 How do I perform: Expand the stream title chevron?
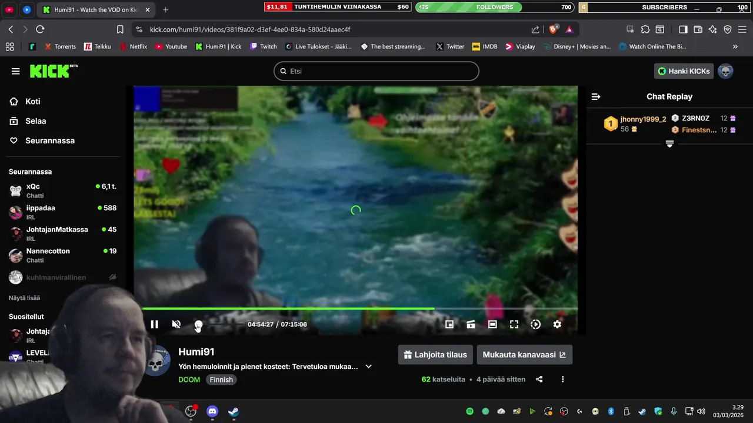[x=369, y=366]
